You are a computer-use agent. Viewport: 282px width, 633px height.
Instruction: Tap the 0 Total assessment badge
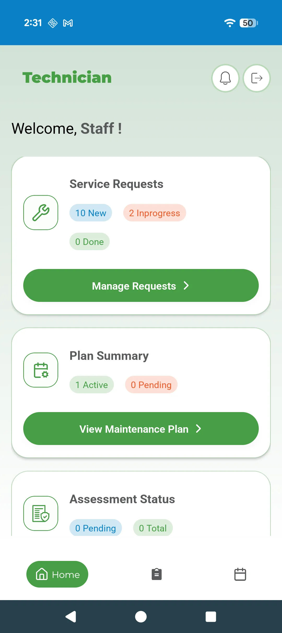(x=153, y=528)
